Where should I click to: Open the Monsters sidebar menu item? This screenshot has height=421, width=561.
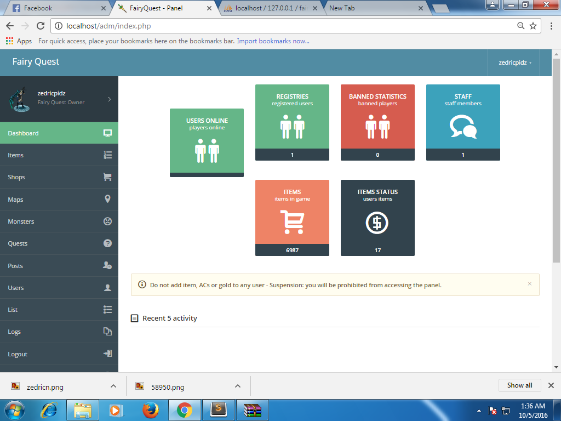pyautogui.click(x=59, y=221)
